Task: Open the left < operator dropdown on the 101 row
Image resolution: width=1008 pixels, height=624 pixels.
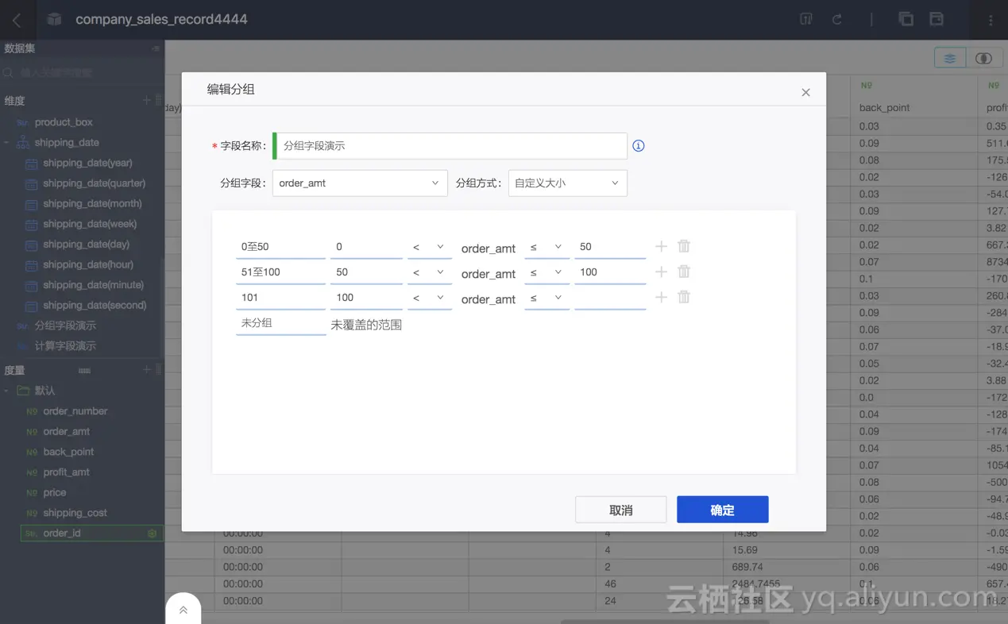Action: pyautogui.click(x=430, y=298)
